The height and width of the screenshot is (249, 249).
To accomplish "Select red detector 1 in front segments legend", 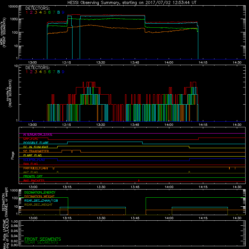I will tap(27, 12).
